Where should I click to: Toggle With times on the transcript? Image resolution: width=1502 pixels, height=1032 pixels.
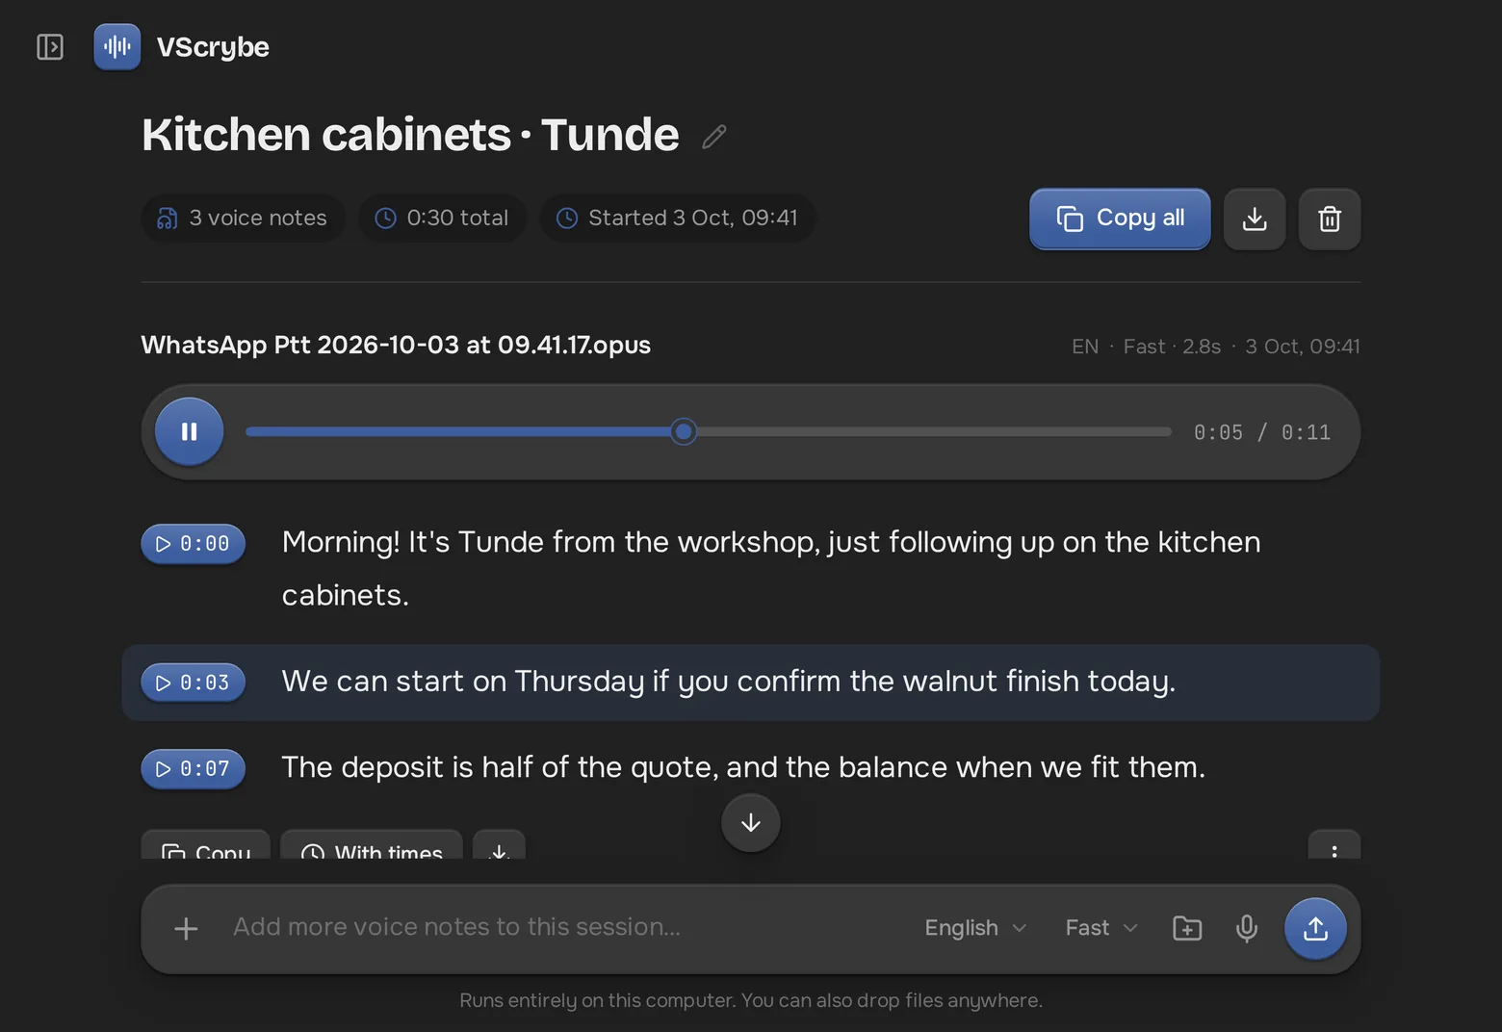point(372,845)
